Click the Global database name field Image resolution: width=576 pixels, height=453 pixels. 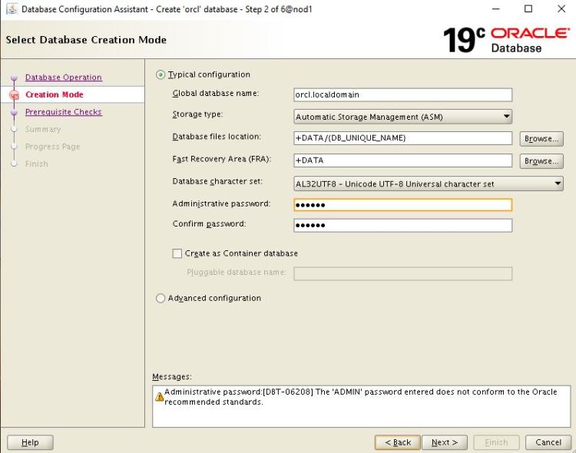(x=402, y=95)
